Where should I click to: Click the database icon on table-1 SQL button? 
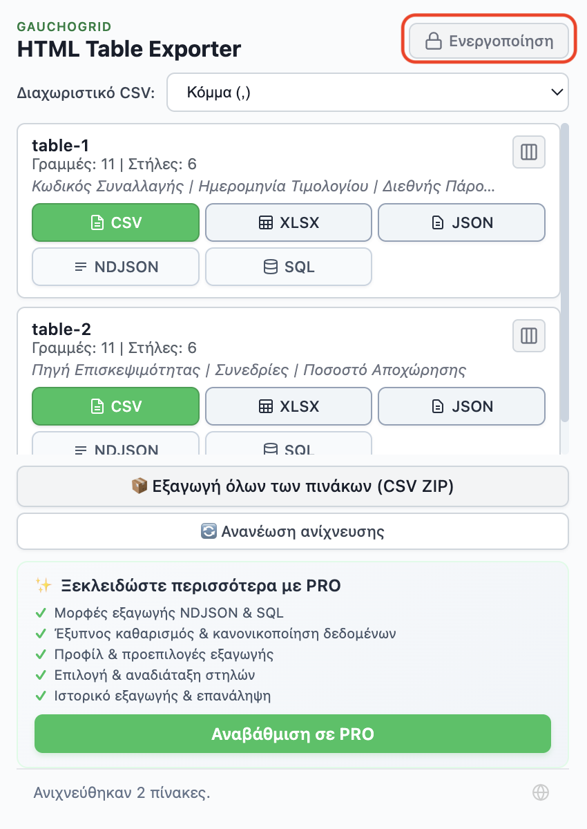point(269,267)
